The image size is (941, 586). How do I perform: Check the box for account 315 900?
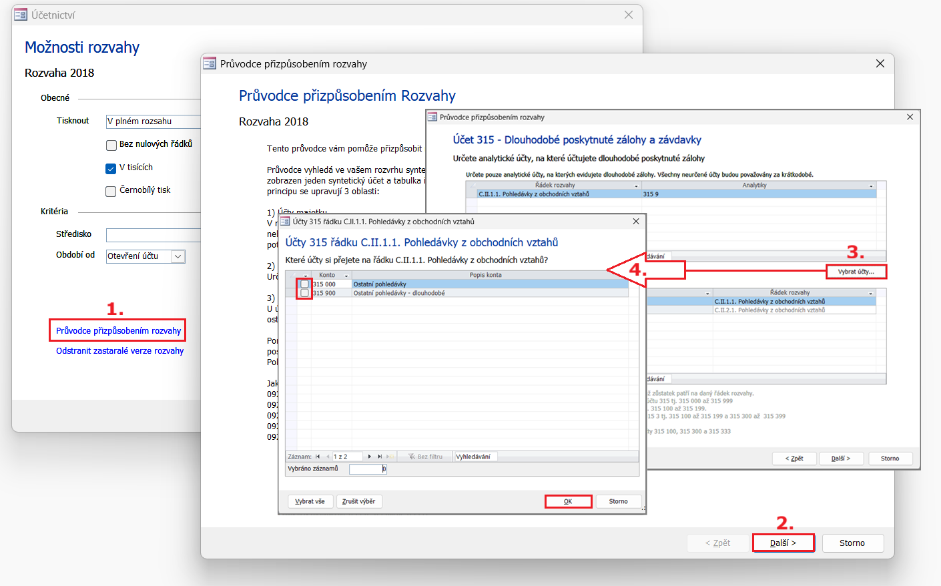[304, 293]
